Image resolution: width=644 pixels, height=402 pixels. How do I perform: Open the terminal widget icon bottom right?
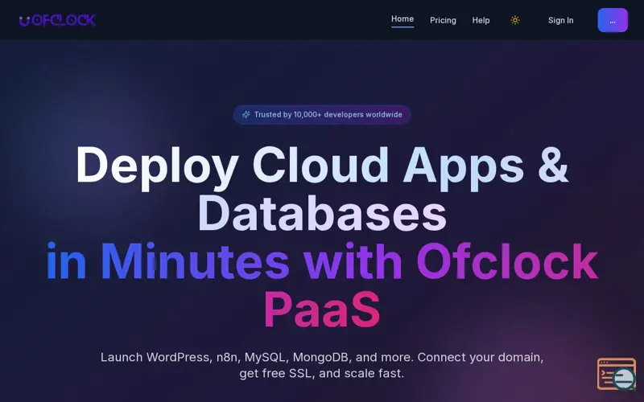617,374
